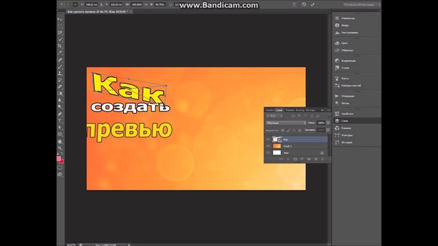
Task: Open the Навигатор panel icon
Action: coord(337,18)
